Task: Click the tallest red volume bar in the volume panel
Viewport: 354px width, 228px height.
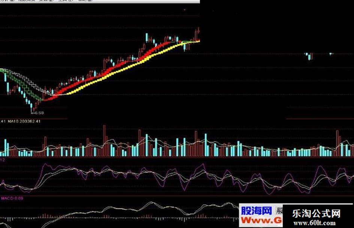Action: [x=104, y=140]
